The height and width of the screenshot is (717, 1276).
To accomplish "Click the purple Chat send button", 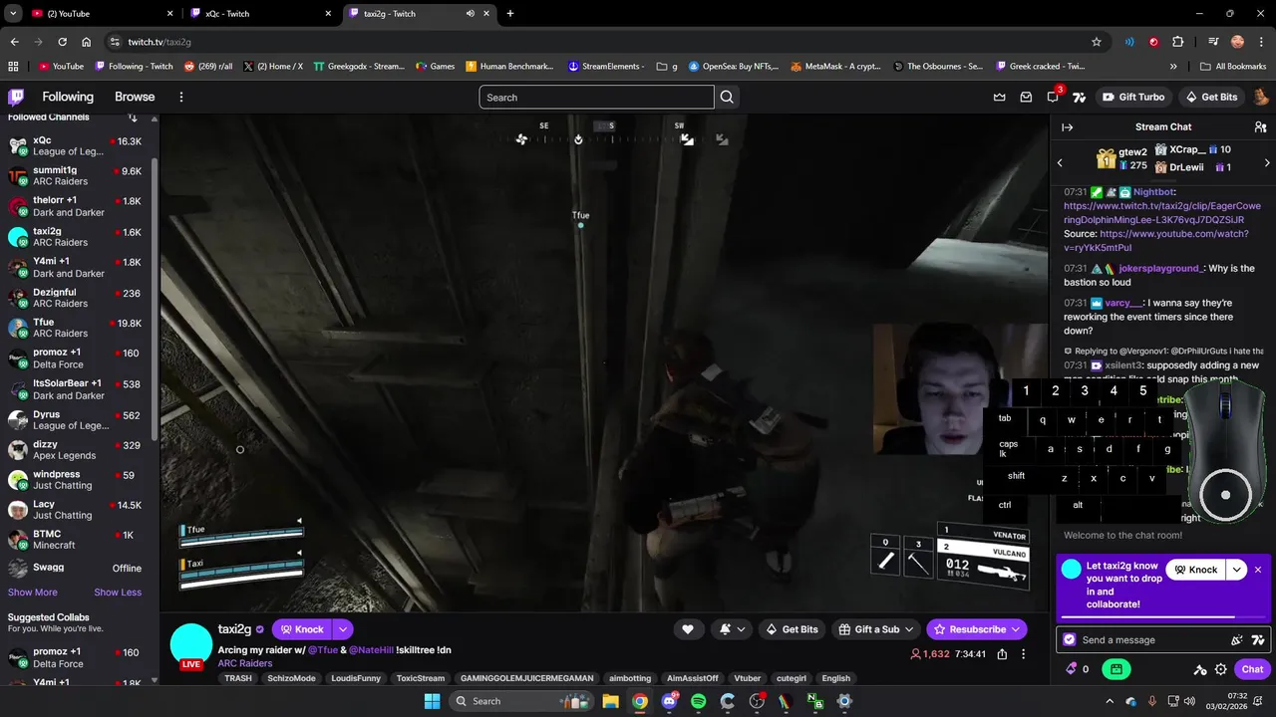I will point(1252,669).
